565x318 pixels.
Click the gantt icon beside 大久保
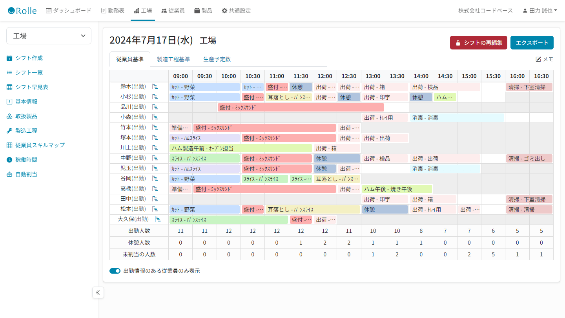(x=157, y=219)
